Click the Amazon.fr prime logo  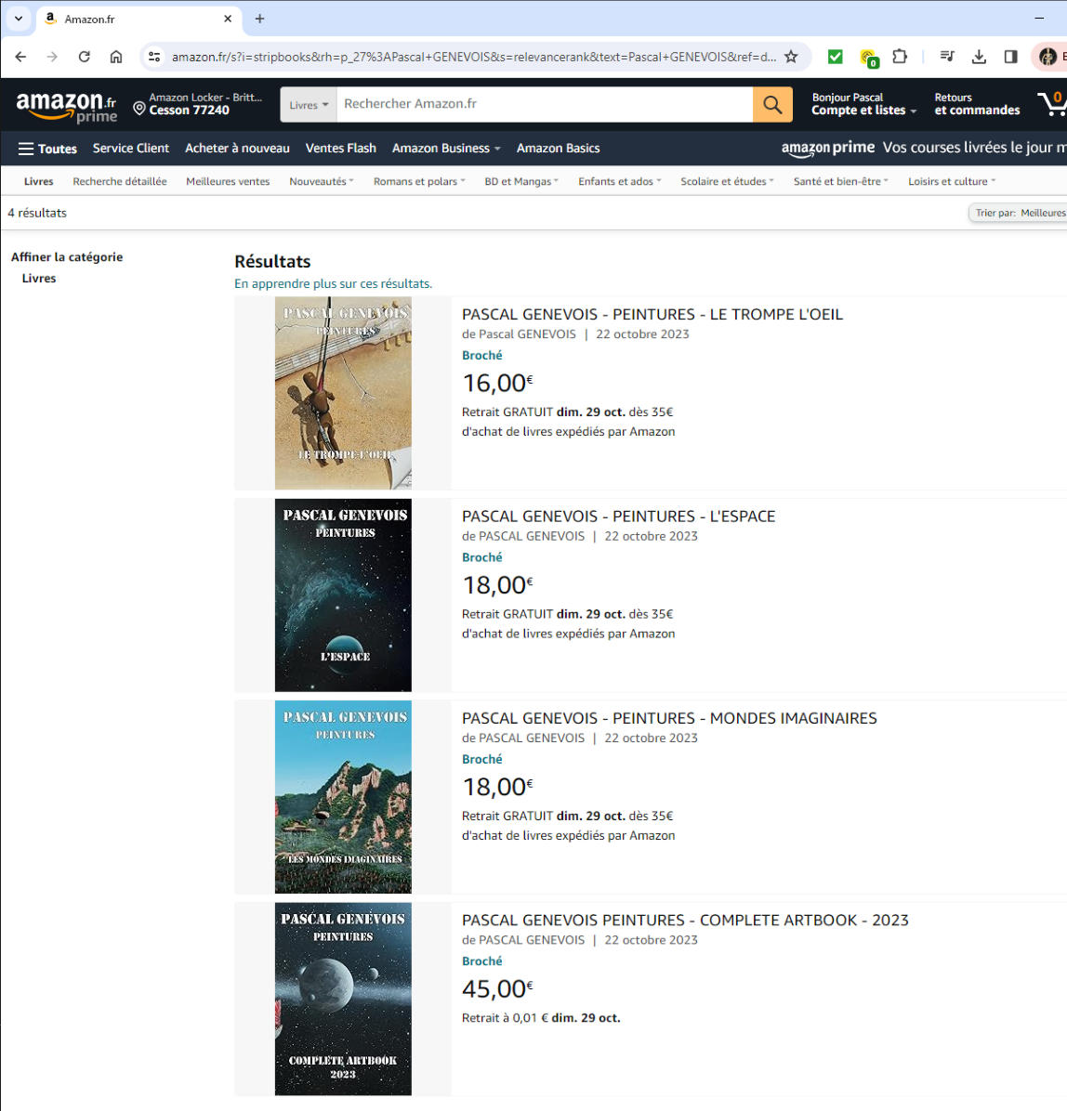tap(66, 106)
